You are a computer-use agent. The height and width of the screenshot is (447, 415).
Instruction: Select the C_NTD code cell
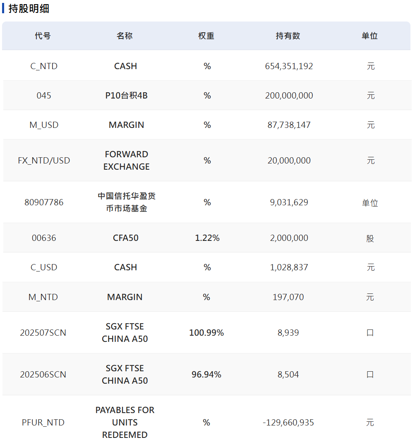pyautogui.click(x=44, y=66)
